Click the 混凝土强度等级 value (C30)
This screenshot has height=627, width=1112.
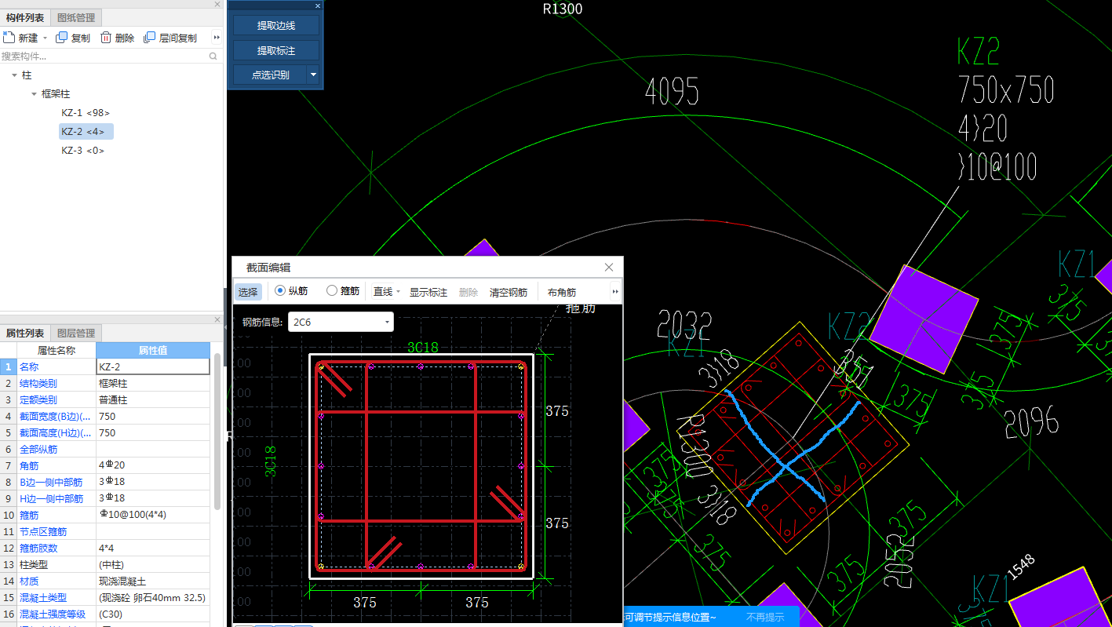coord(153,614)
